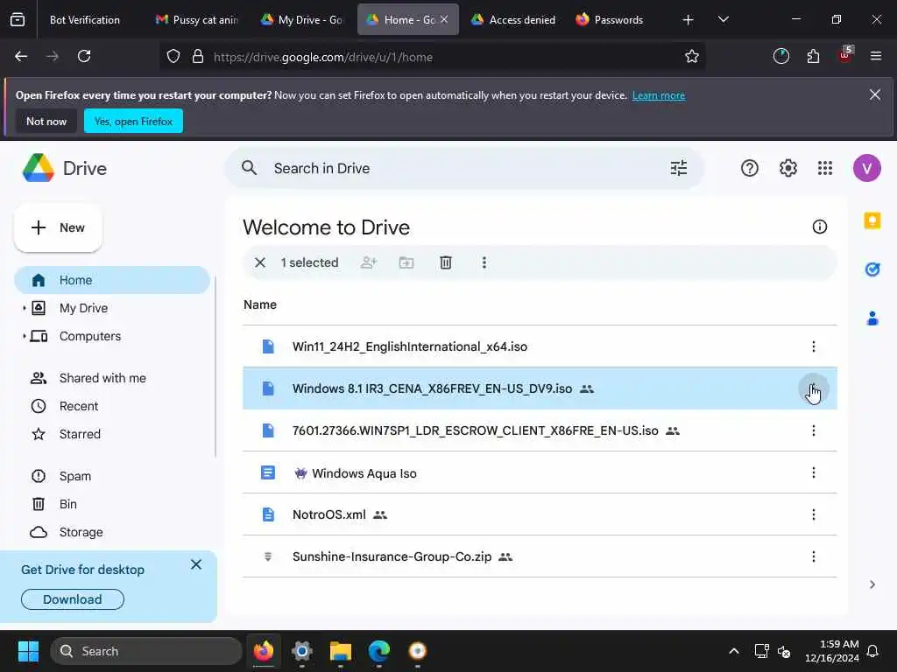Expand the My Drive tree arrow

coord(24,308)
